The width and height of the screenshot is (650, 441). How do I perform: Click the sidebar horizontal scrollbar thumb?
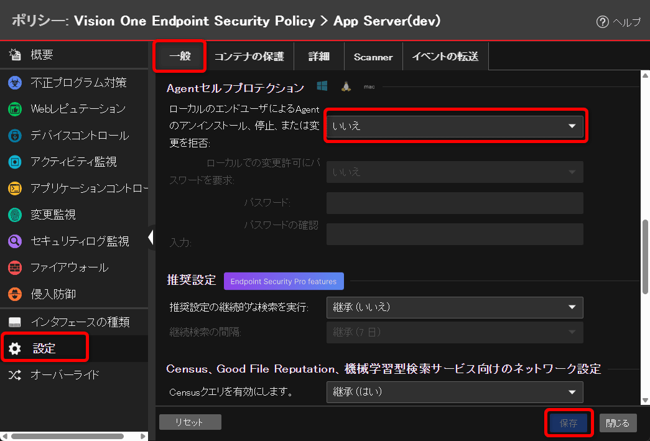tap(68, 437)
